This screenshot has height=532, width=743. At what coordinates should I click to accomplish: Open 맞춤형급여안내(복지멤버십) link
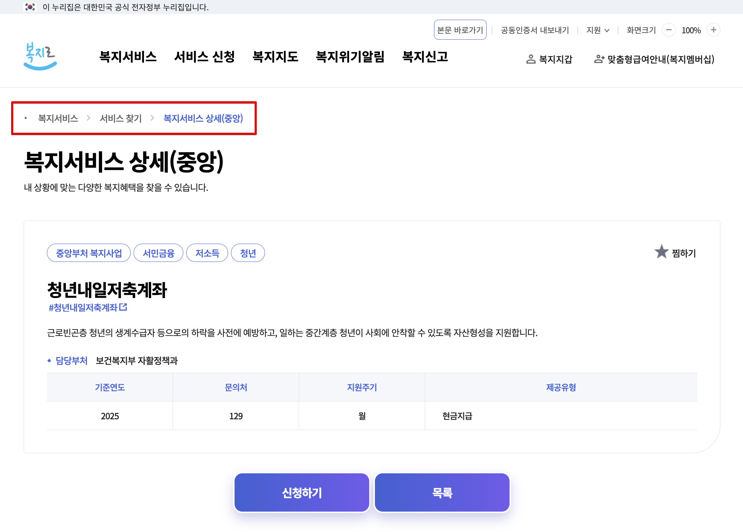pos(654,59)
